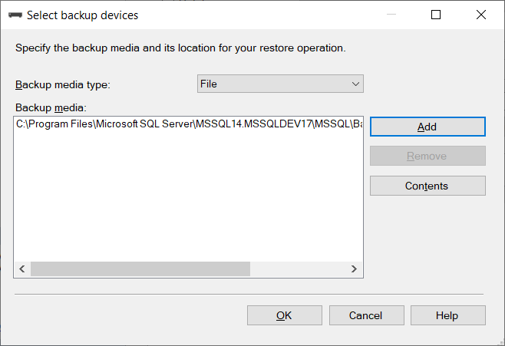Screen dimensions: 505x346
Task: Confirm with the OK button
Action: tap(284, 315)
